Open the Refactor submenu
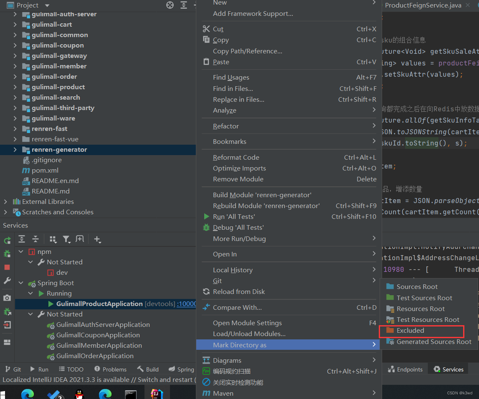Image resolution: width=479 pixels, height=399 pixels. (x=289, y=126)
